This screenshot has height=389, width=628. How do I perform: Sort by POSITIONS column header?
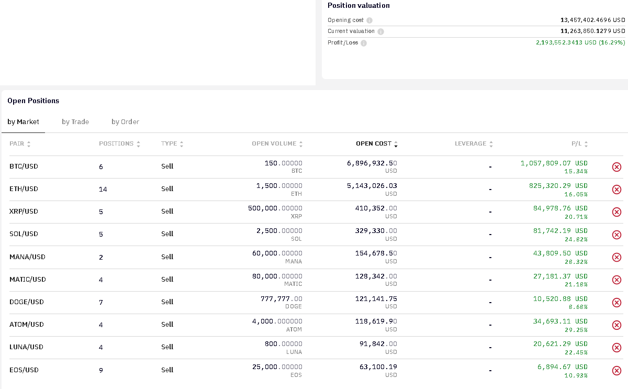pos(119,143)
